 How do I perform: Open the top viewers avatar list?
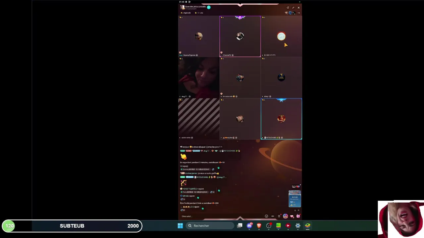pos(290,13)
